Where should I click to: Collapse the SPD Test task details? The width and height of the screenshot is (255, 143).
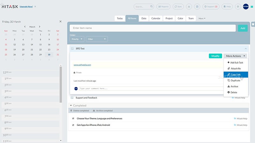tap(245, 49)
